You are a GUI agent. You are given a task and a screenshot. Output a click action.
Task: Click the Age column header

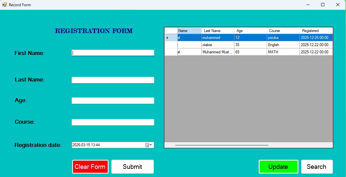pos(250,31)
